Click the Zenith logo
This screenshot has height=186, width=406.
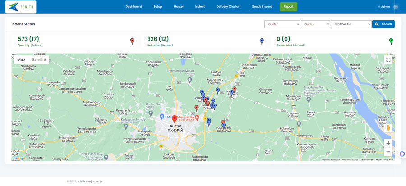pyautogui.click(x=21, y=7)
